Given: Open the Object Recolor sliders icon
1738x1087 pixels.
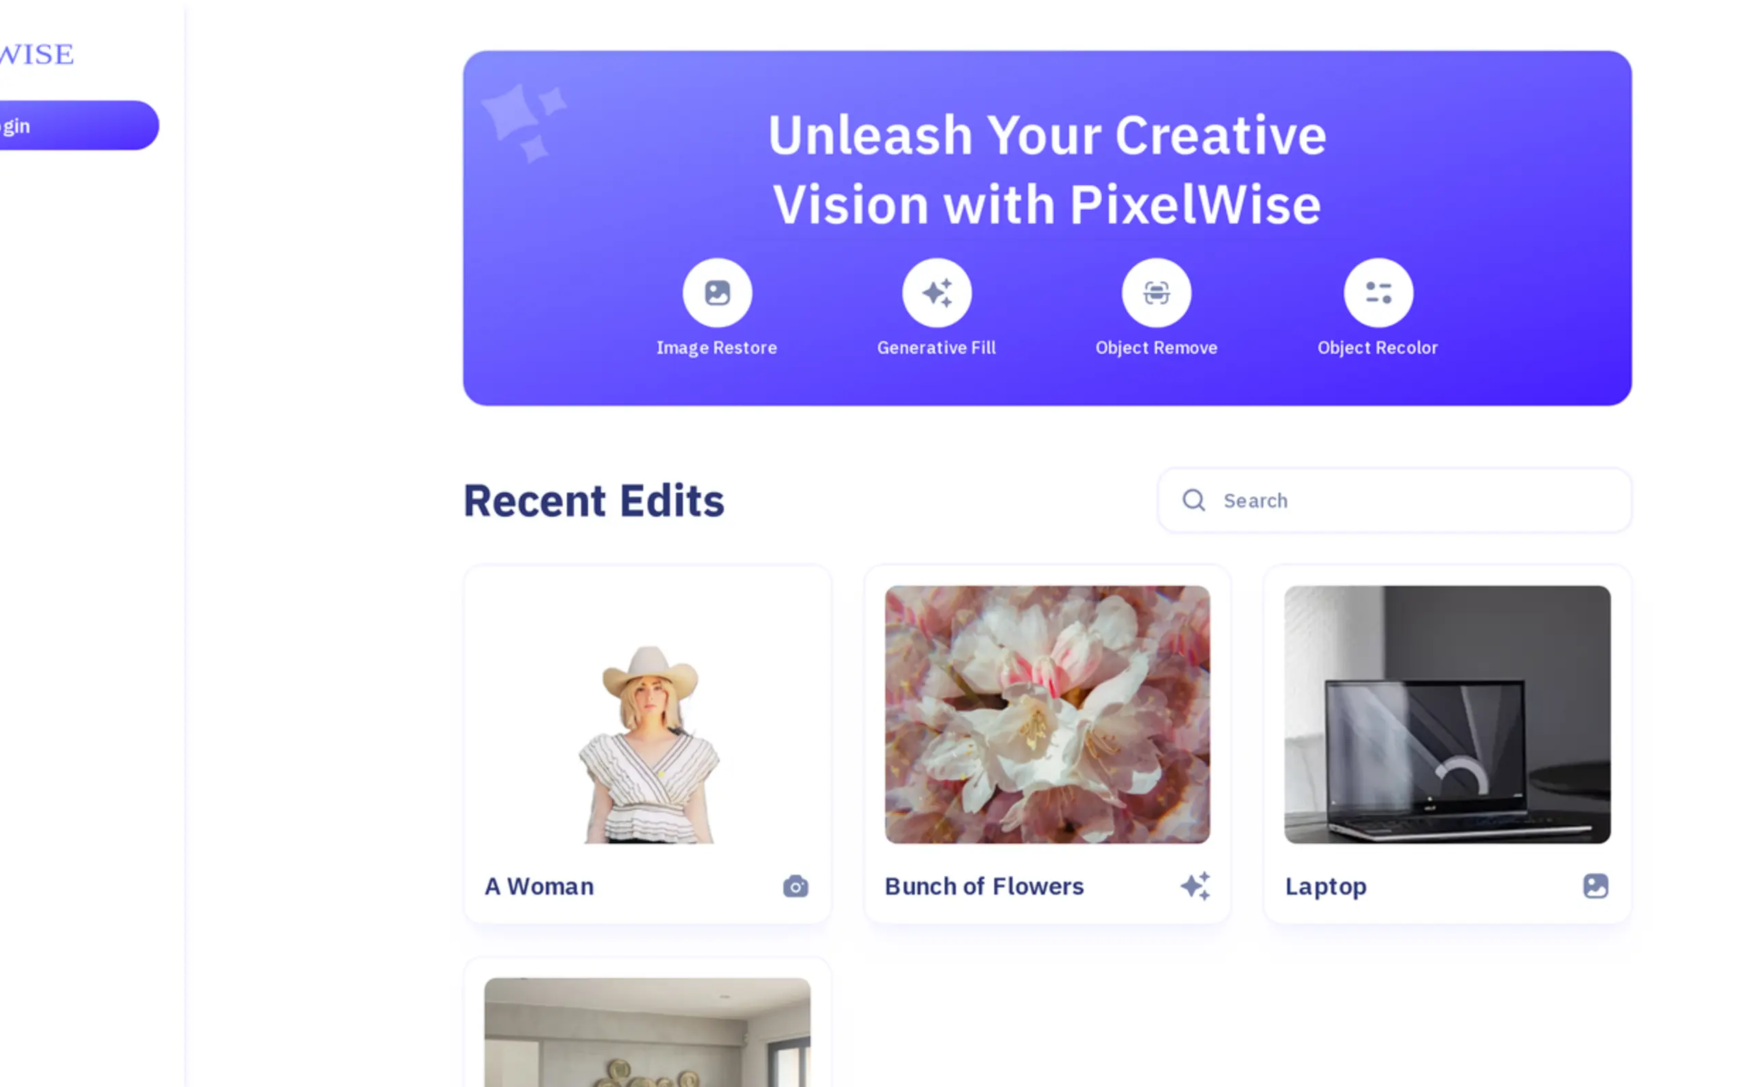Looking at the screenshot, I should [1377, 292].
